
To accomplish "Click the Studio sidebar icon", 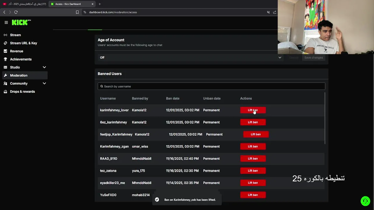I will [x=5, y=67].
